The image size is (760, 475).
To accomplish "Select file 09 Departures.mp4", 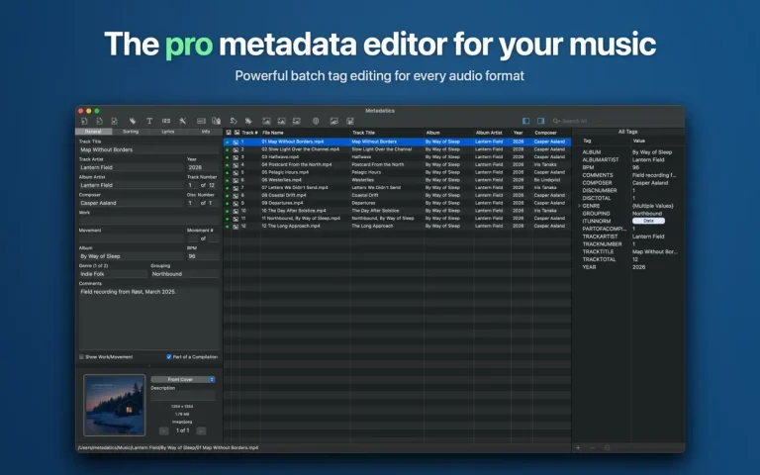I will pyautogui.click(x=283, y=203).
